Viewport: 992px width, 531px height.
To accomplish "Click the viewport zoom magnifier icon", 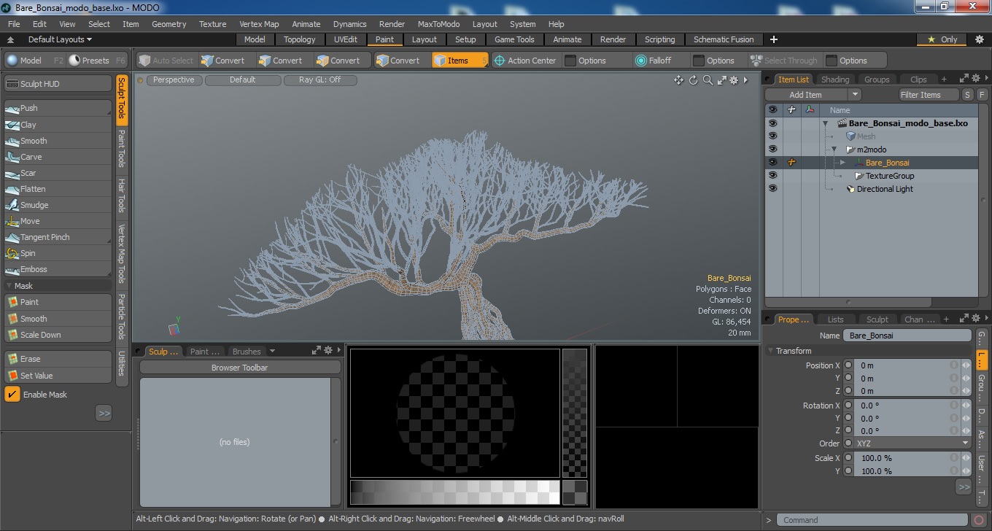I will pyautogui.click(x=708, y=80).
